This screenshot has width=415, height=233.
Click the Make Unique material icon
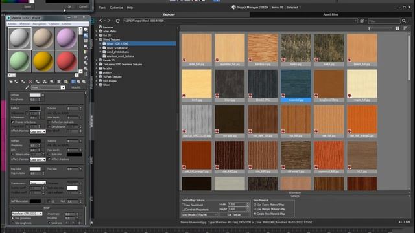(45, 82)
